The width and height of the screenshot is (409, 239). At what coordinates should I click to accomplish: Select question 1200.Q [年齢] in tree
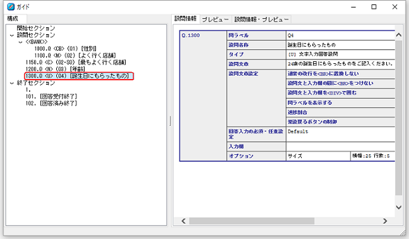coord(56,69)
